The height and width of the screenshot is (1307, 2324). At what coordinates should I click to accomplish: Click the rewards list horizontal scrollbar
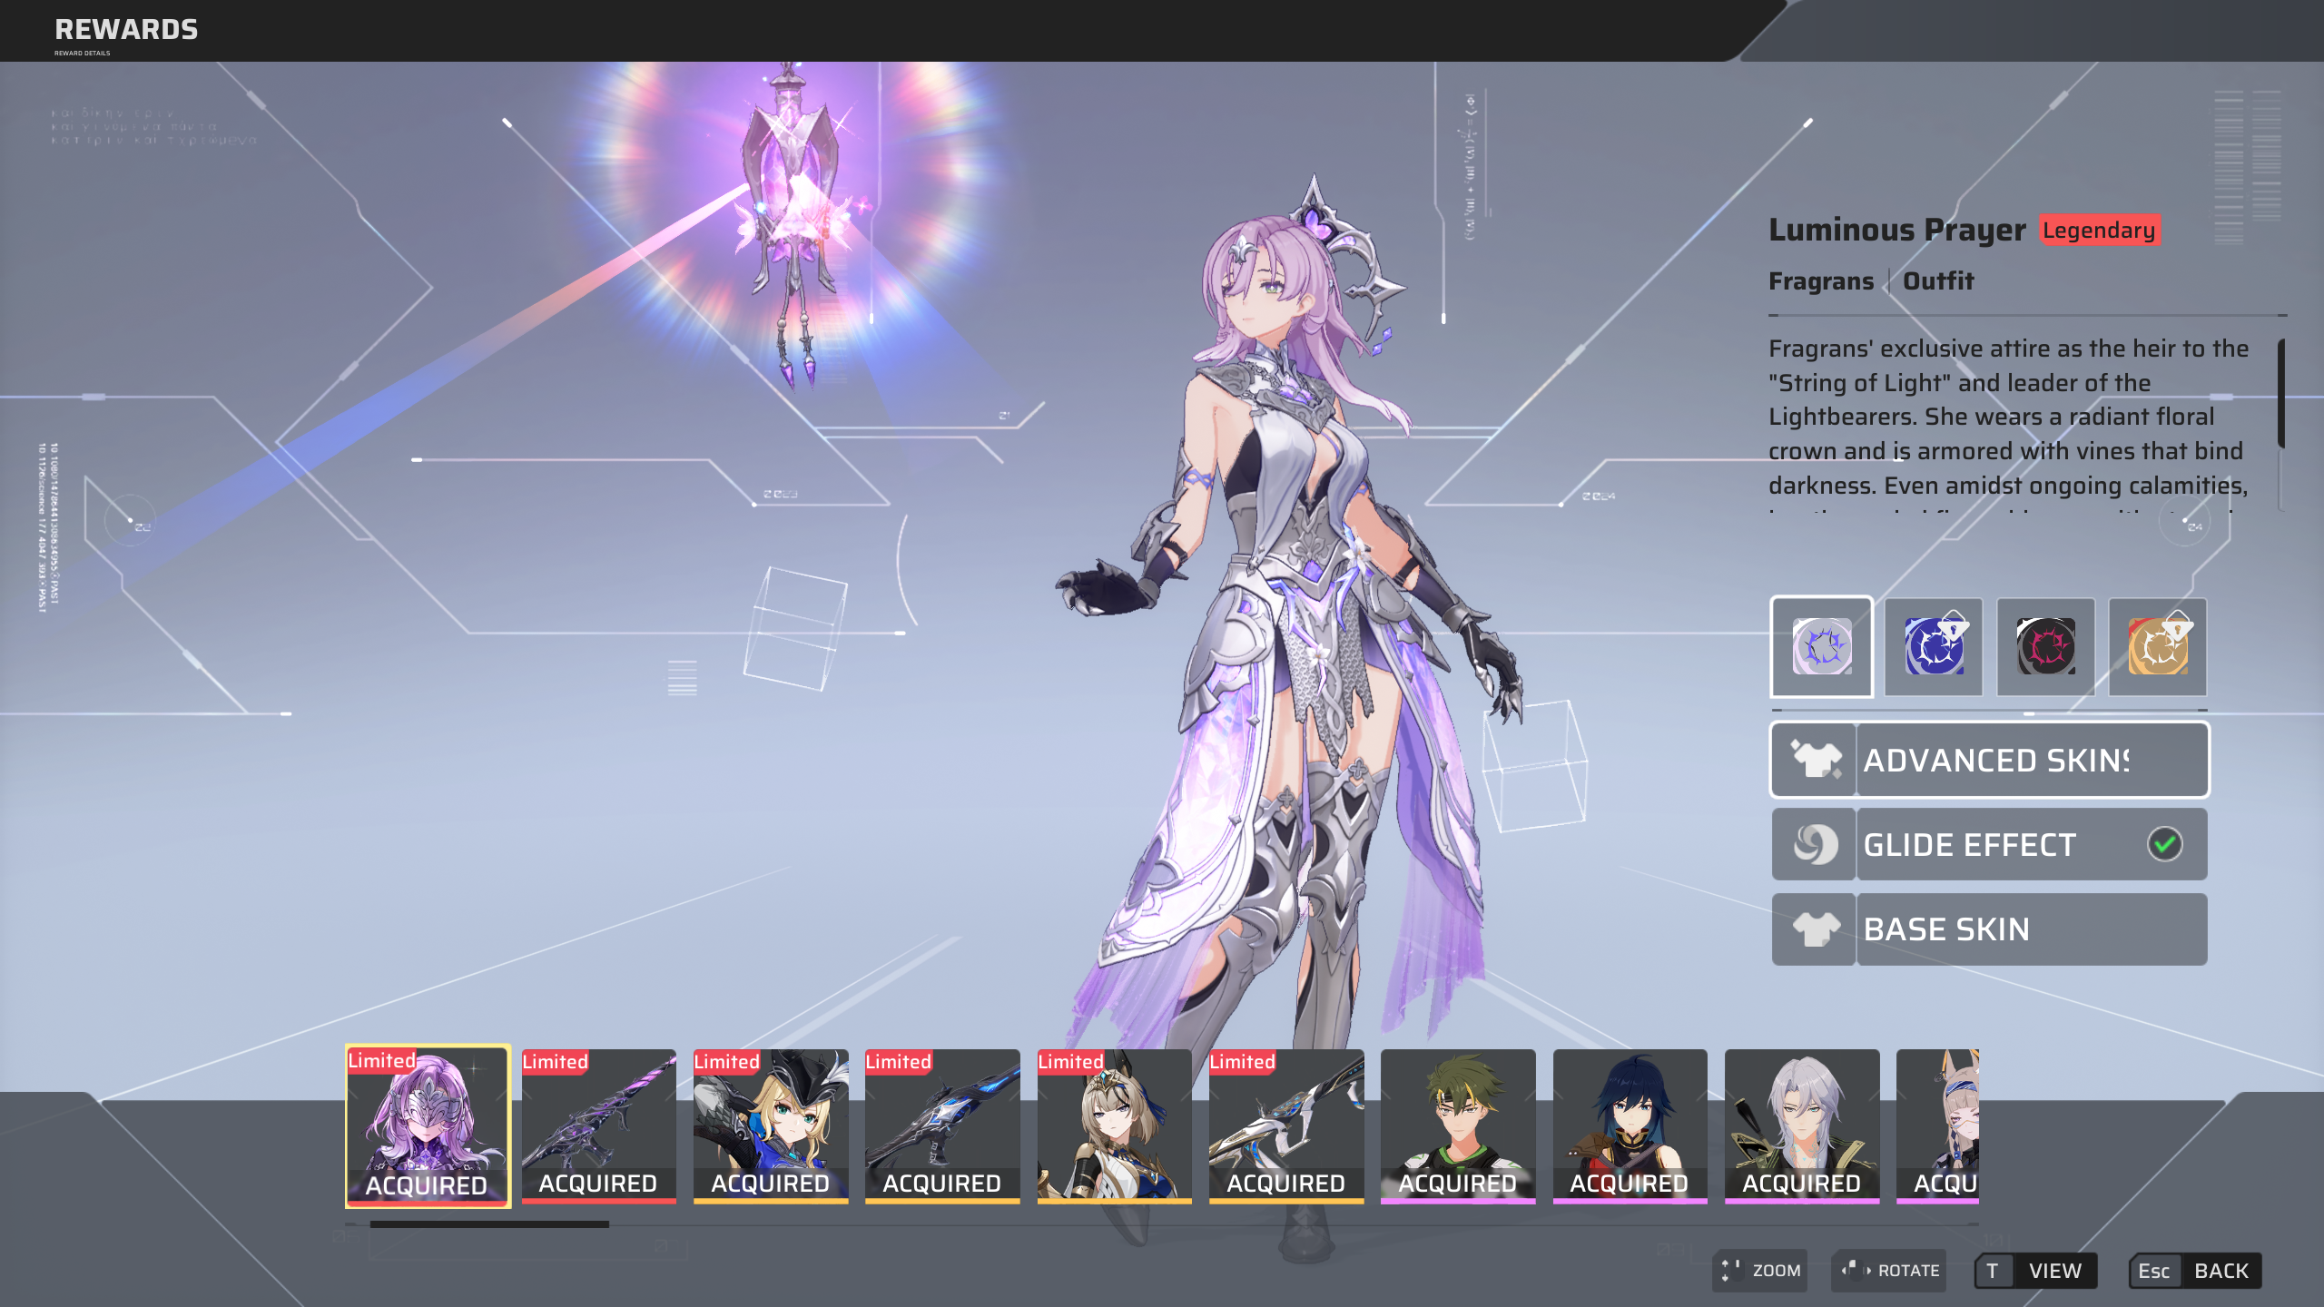[x=489, y=1224]
